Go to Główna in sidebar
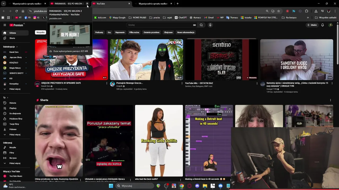This screenshot has width=339, height=190. click(x=15, y=33)
